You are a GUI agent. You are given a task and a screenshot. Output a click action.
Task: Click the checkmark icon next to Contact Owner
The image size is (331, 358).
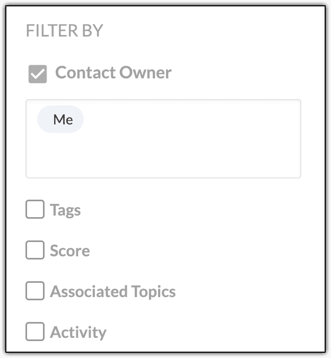[38, 74]
